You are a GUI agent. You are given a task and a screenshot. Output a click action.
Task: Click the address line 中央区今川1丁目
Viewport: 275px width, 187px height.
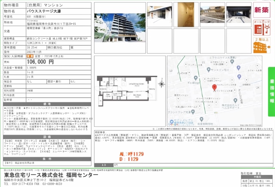coord(51,24)
